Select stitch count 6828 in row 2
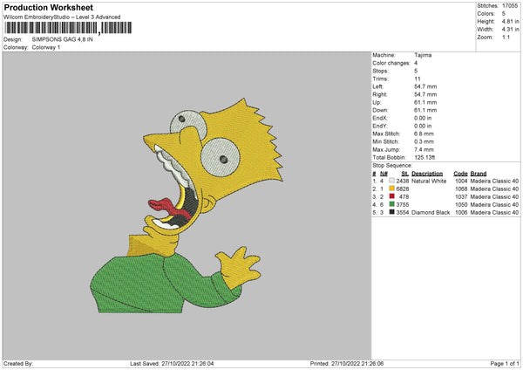The height and width of the screenshot is (370, 523). 403,189
